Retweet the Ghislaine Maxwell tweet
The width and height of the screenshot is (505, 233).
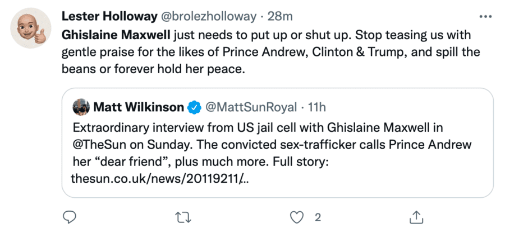(x=182, y=216)
